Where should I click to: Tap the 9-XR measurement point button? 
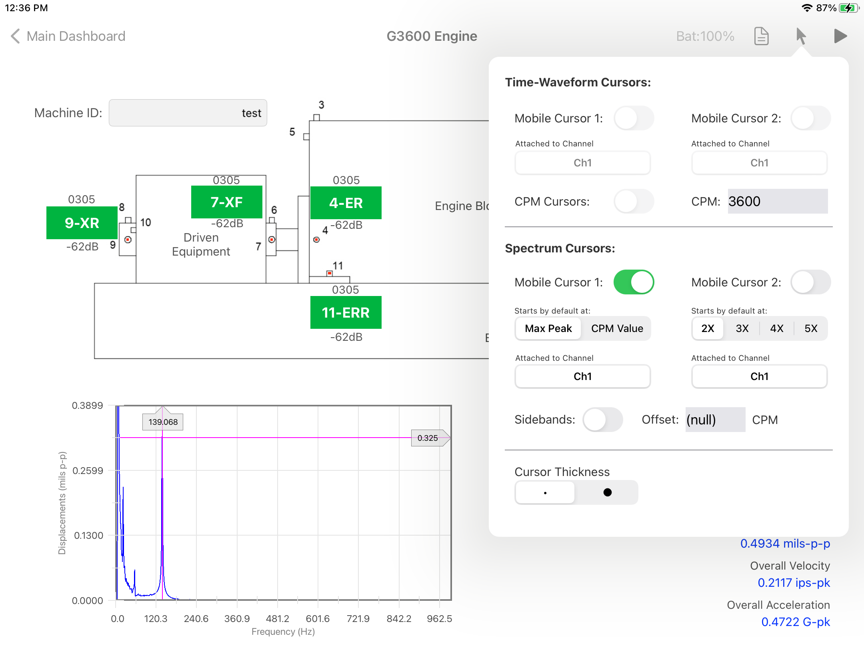pos(82,223)
